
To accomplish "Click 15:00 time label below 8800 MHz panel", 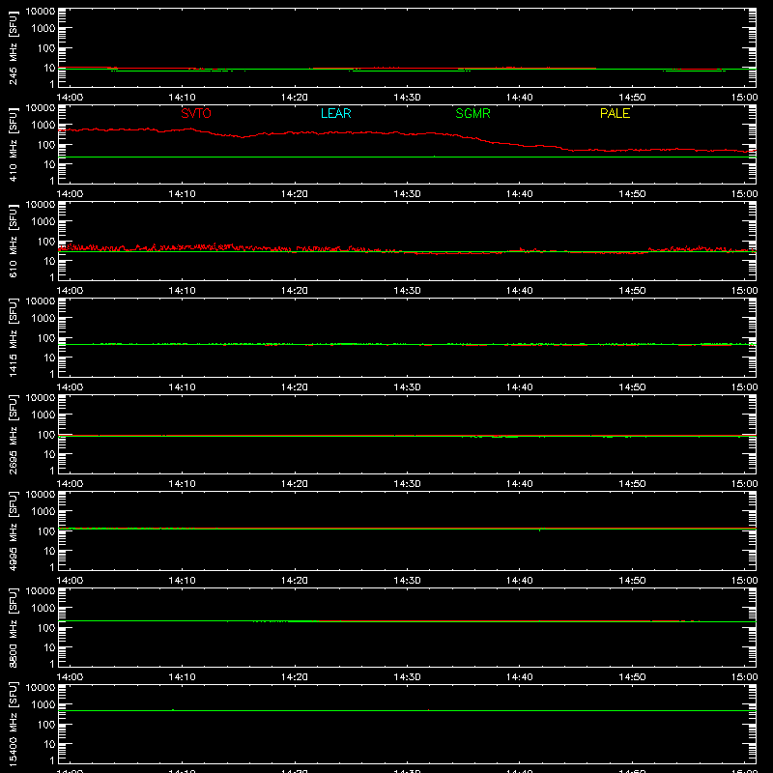I will tap(744, 677).
